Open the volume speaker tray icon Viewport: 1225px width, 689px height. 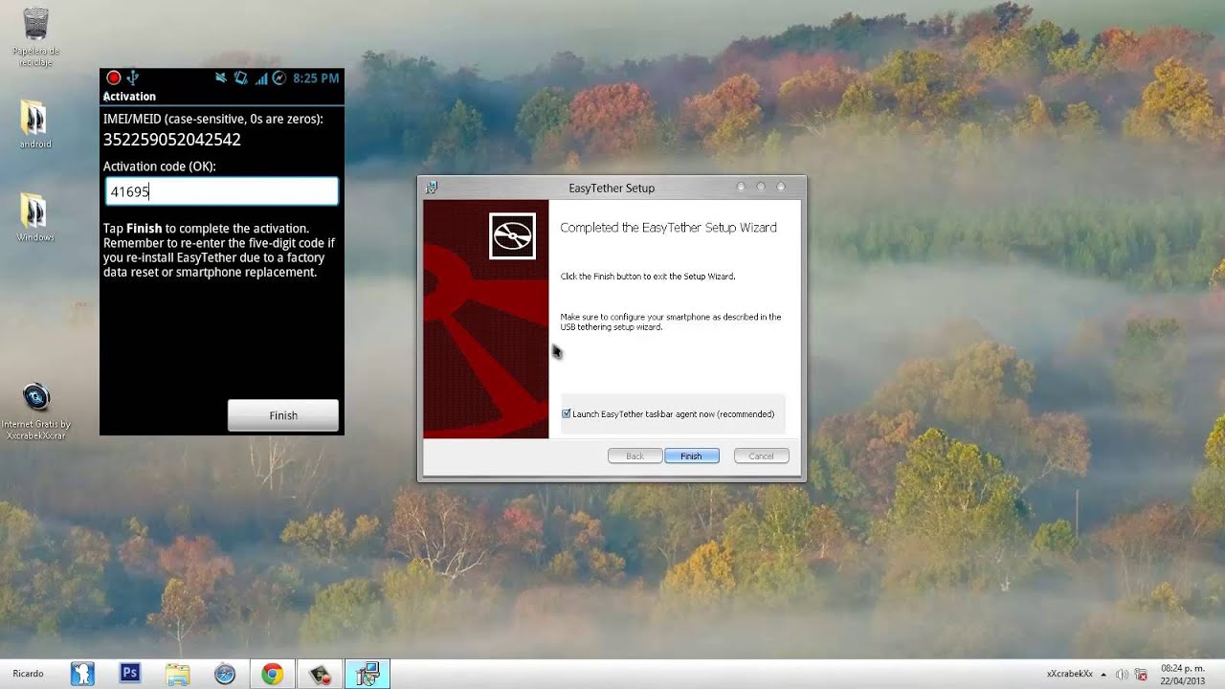point(1122,674)
